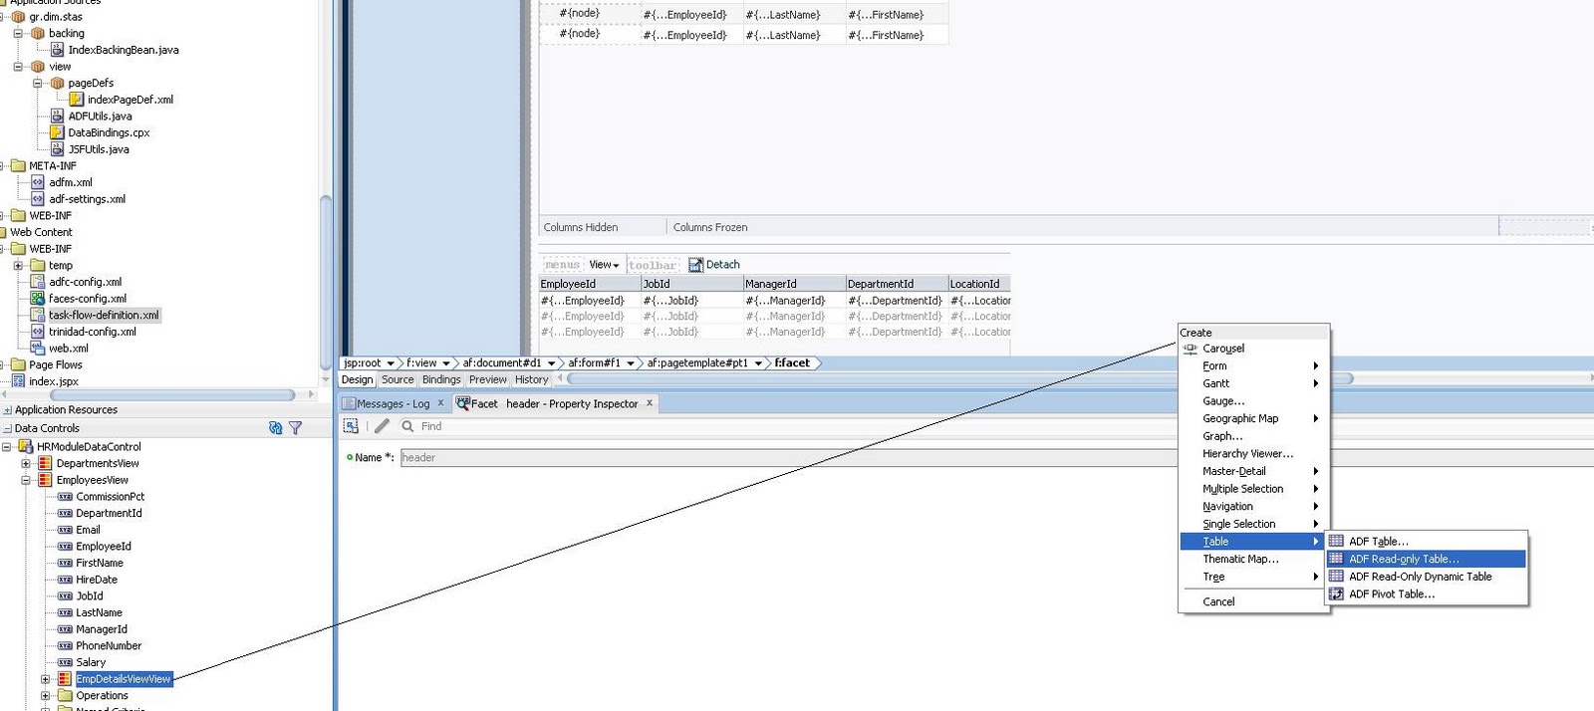Click the index.jspx page icon
1594x711 pixels.
(x=18, y=380)
